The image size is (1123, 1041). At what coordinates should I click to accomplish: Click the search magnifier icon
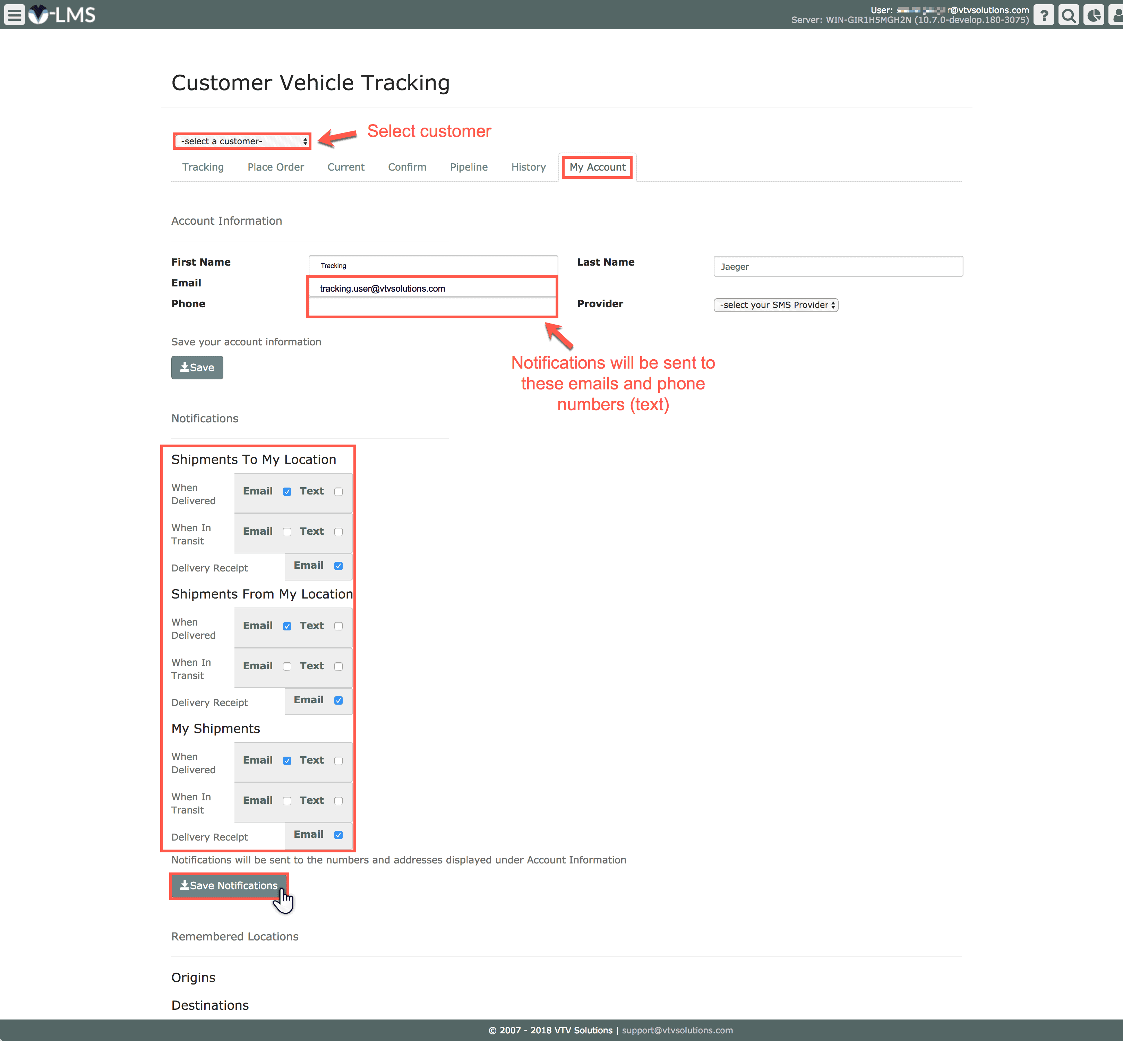coord(1068,15)
